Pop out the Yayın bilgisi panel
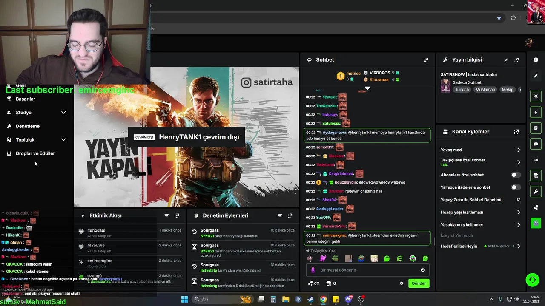 coord(516,60)
